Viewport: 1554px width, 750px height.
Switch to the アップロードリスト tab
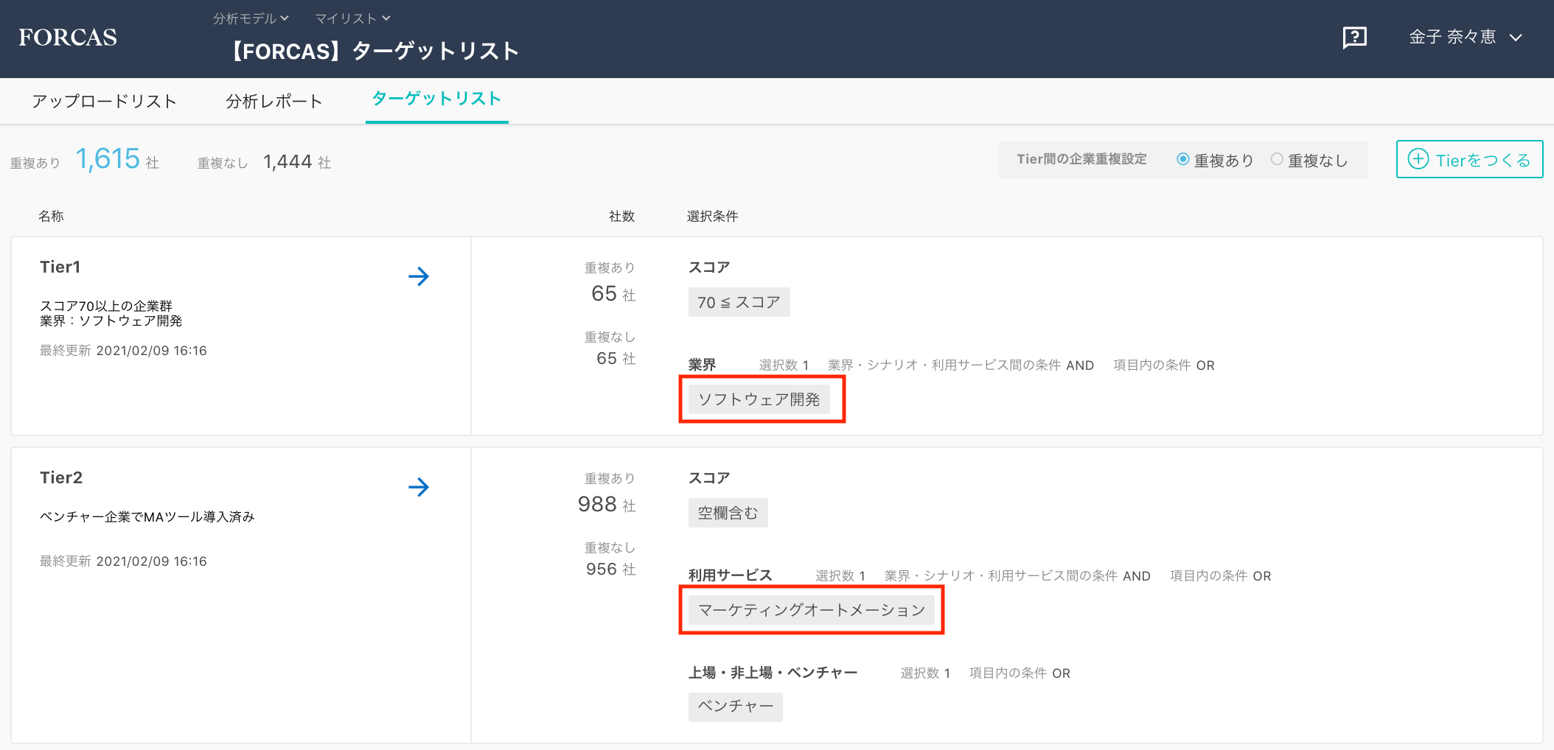click(104, 101)
